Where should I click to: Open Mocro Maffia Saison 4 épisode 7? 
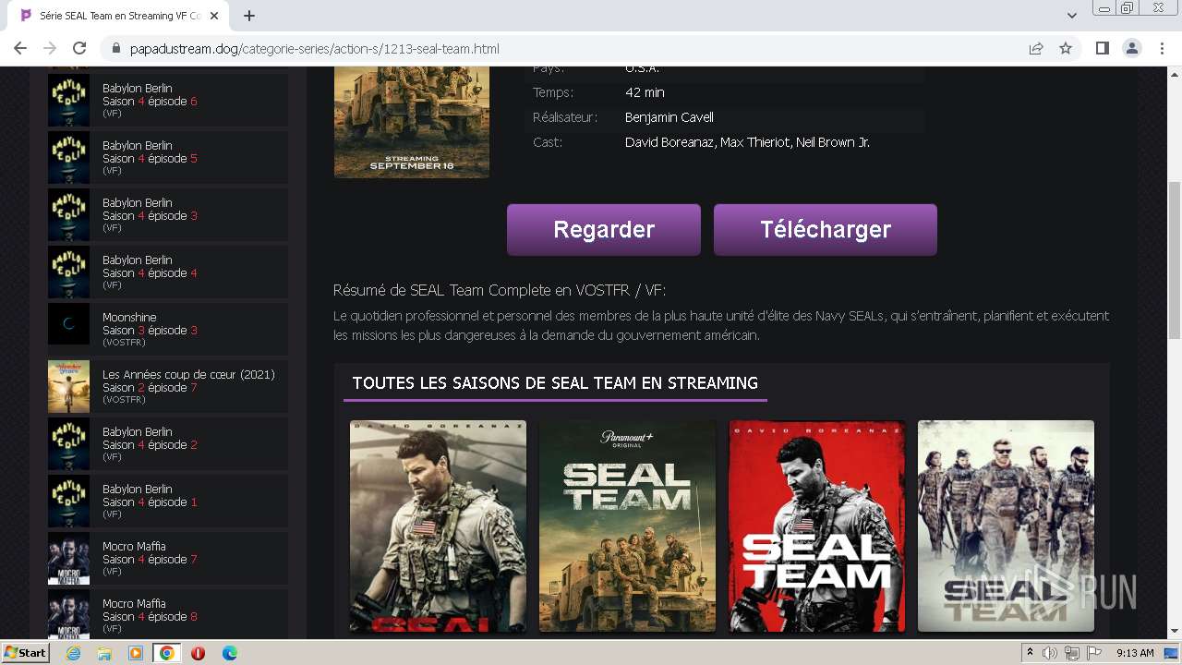[x=168, y=558]
